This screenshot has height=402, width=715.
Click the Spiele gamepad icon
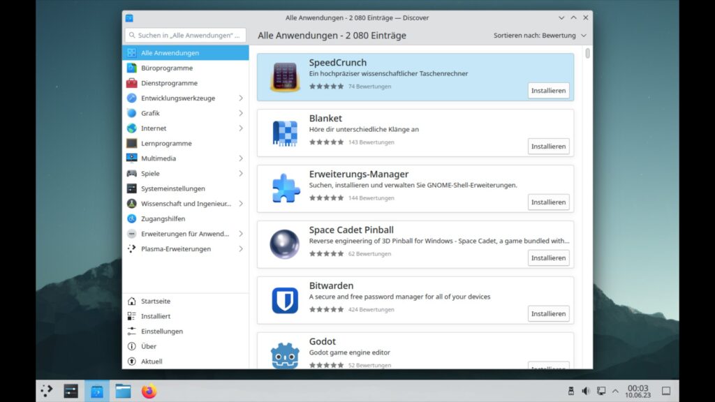pyautogui.click(x=132, y=173)
